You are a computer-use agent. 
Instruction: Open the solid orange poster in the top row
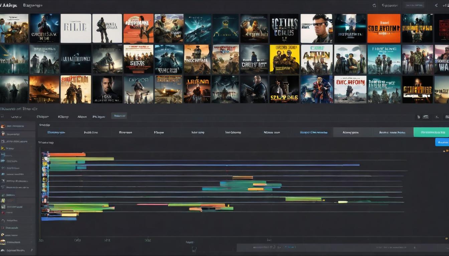point(384,28)
